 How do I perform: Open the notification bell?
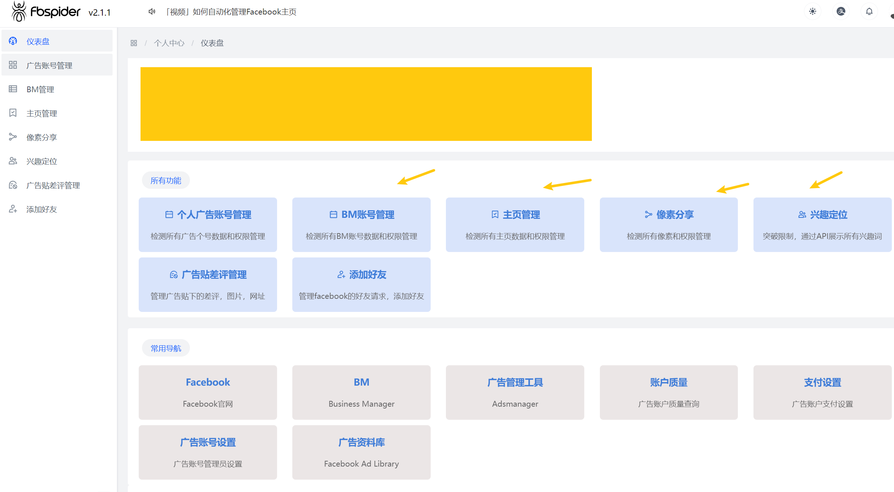click(869, 12)
